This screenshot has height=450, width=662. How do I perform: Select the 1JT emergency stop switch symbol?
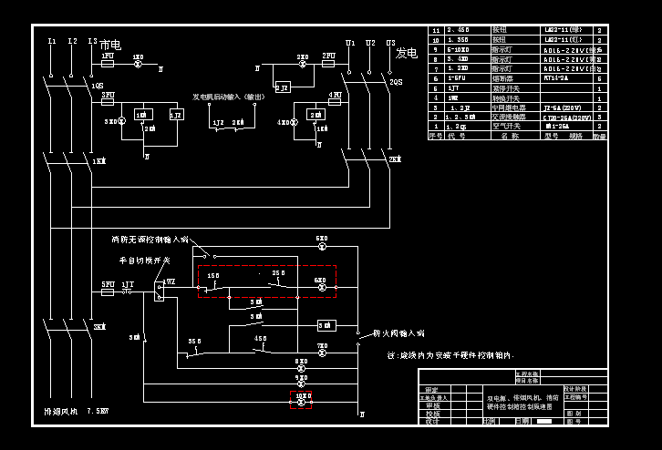point(127,291)
